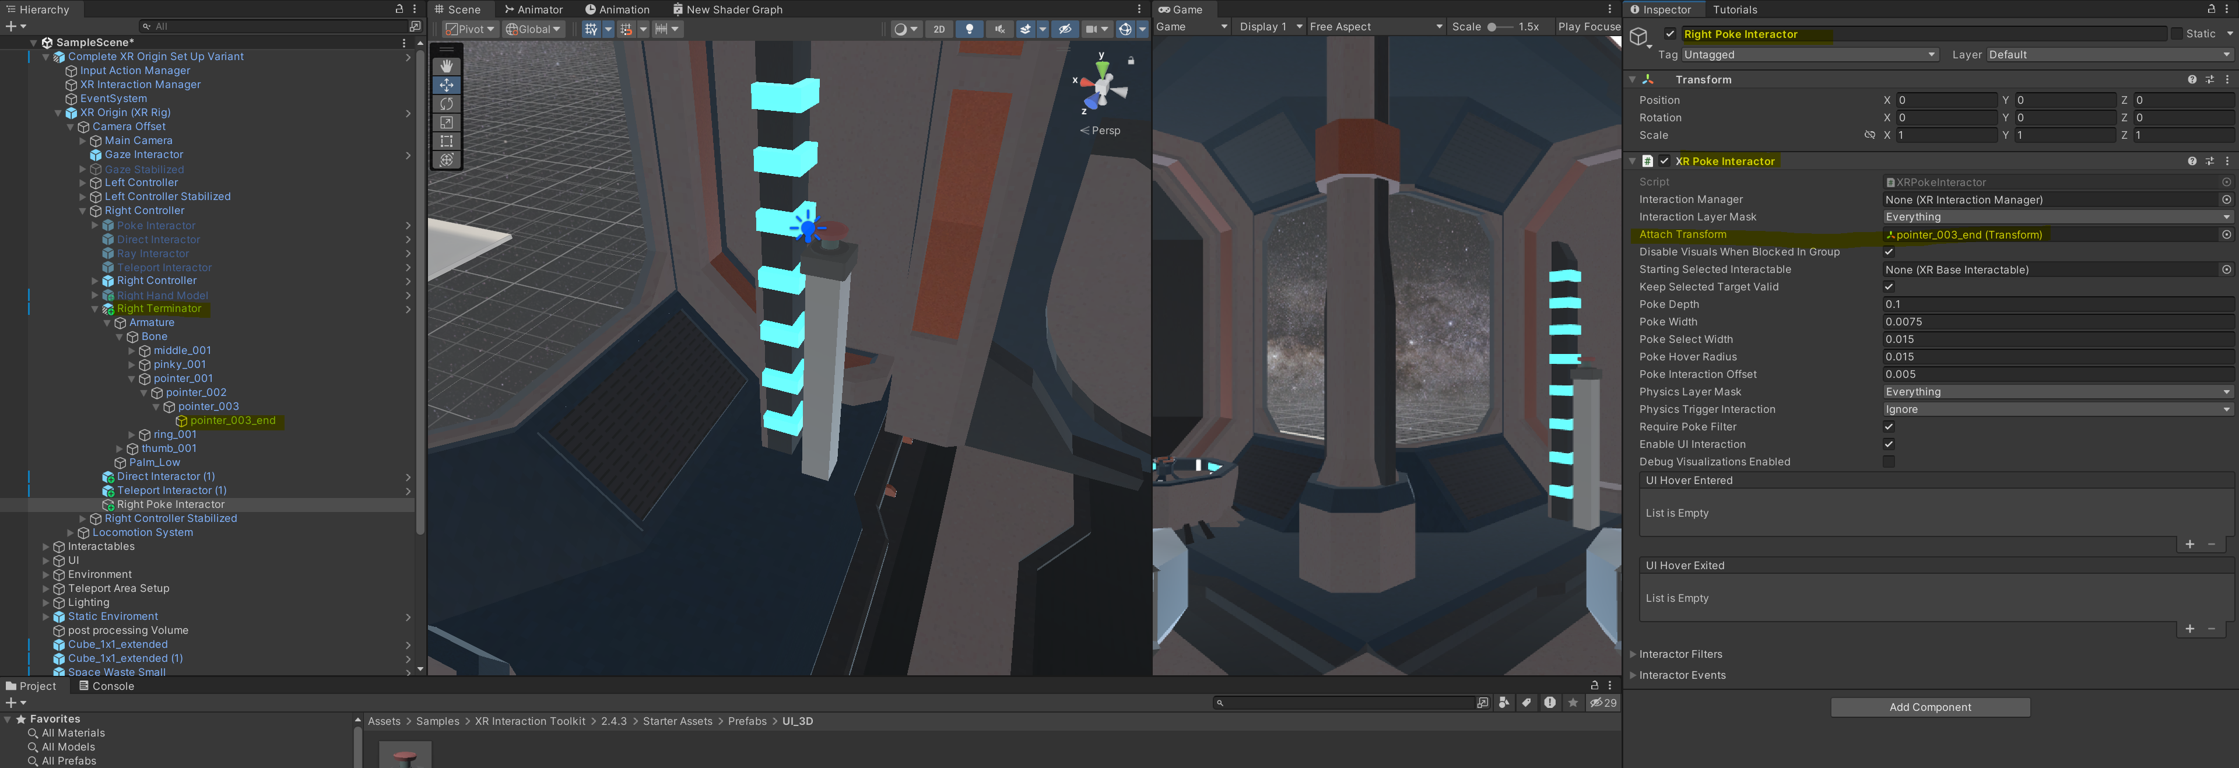Adjust the Game view Scale slider

click(x=1493, y=27)
